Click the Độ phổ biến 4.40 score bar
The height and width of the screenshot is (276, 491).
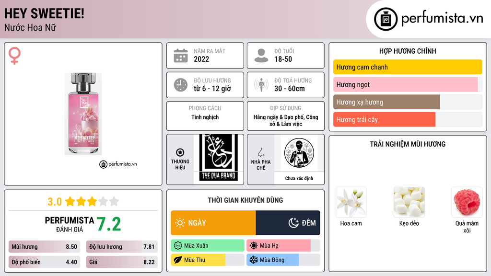[x=44, y=262]
